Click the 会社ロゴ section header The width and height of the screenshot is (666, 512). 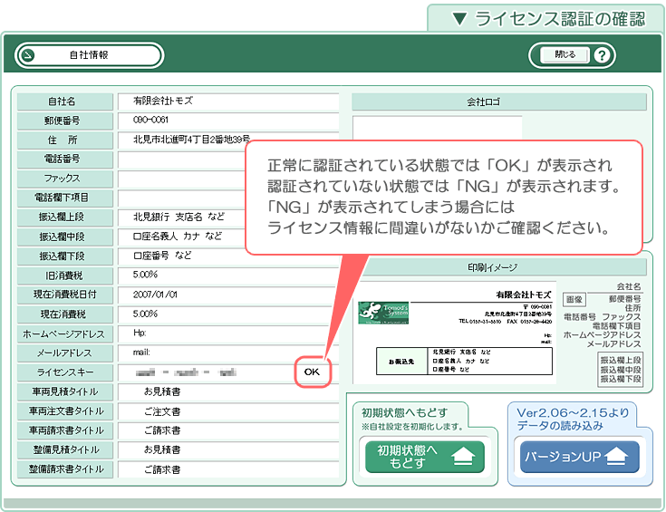pos(499,102)
